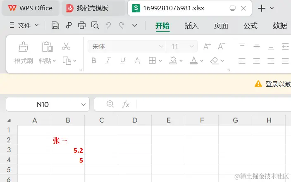
Task: Click the Cut scissors icon
Action: [x=66, y=46]
